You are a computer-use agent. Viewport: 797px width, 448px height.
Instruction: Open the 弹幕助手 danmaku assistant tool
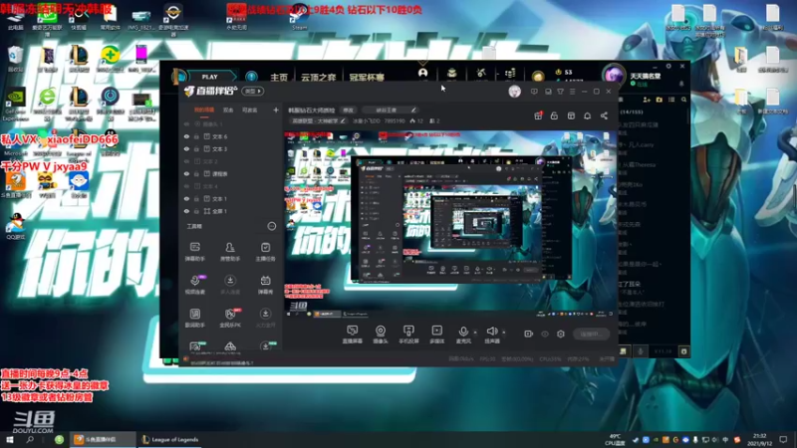[x=194, y=252]
